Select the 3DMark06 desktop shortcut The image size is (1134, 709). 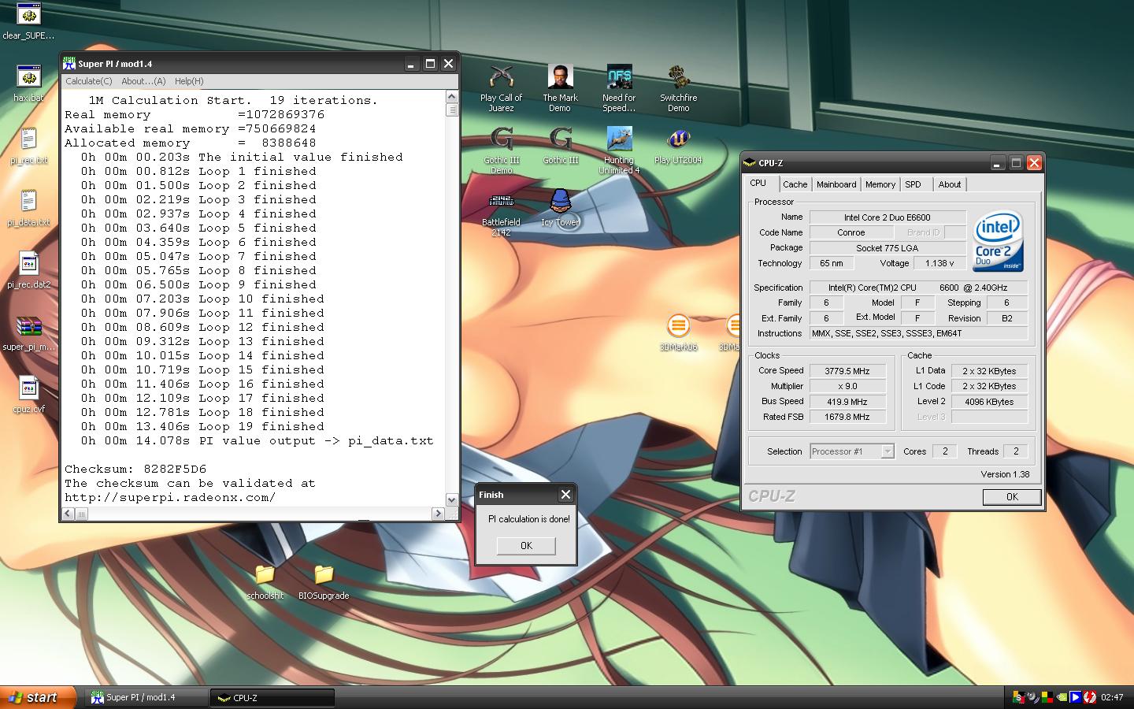point(678,332)
